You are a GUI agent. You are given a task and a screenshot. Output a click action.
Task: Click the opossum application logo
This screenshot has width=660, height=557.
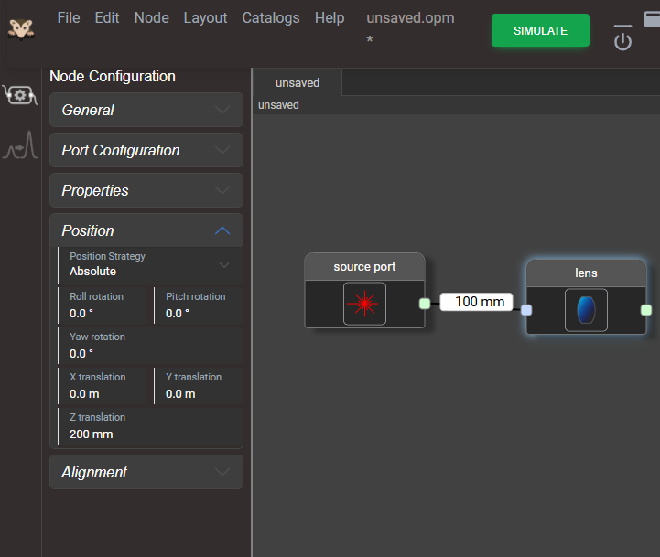[x=21, y=28]
